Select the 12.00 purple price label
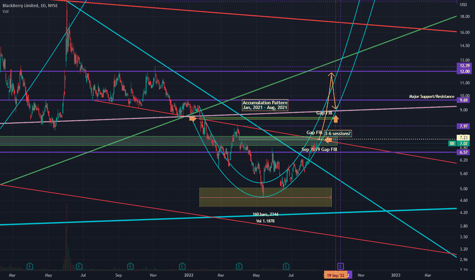475x280 pixels. 464,71
